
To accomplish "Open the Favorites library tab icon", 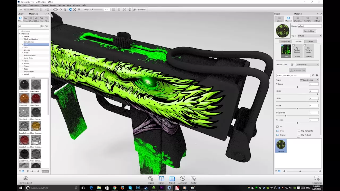I will [46, 19].
